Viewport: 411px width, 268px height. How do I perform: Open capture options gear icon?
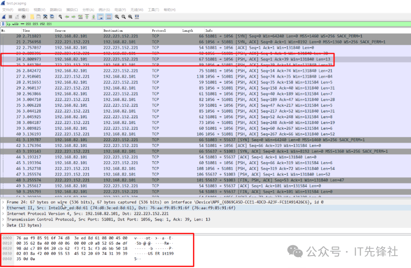[x=24, y=17]
